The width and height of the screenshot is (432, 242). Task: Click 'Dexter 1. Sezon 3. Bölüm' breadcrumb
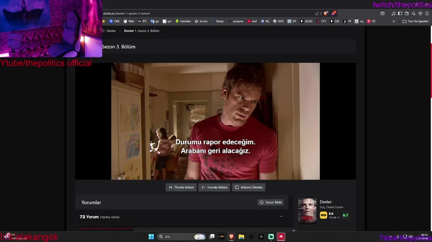point(141,31)
